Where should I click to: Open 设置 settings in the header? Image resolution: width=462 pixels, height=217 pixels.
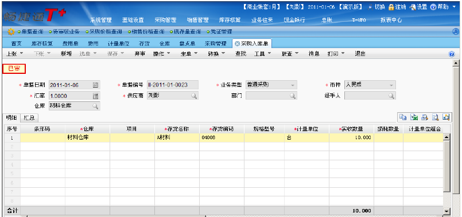pos(418,7)
